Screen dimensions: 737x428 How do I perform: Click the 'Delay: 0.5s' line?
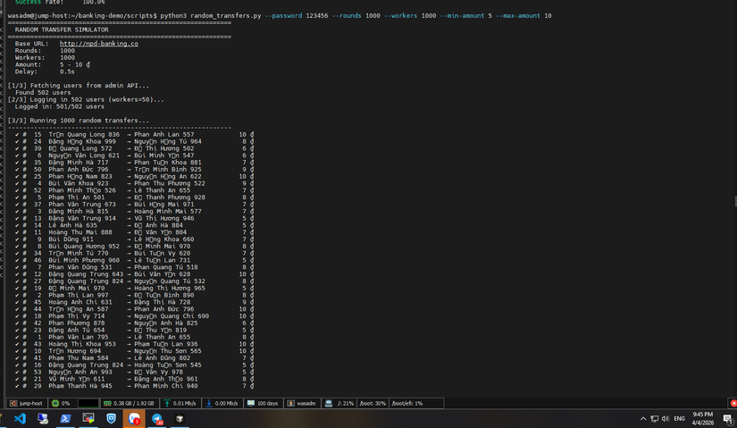[x=45, y=71]
